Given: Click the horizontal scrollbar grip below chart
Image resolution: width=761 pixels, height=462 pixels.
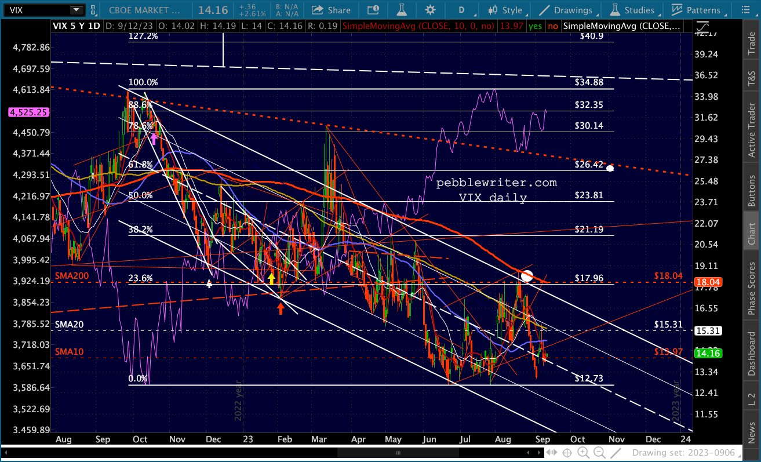Looking at the screenshot, I should click(398, 452).
